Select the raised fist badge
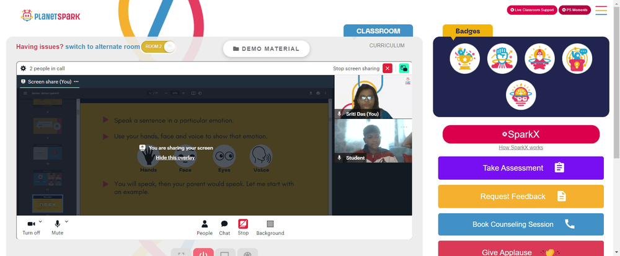The height and width of the screenshot is (256, 620). click(502, 58)
